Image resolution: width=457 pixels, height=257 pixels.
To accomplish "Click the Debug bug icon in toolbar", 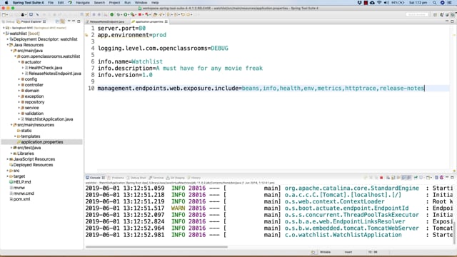I will click(119, 14).
